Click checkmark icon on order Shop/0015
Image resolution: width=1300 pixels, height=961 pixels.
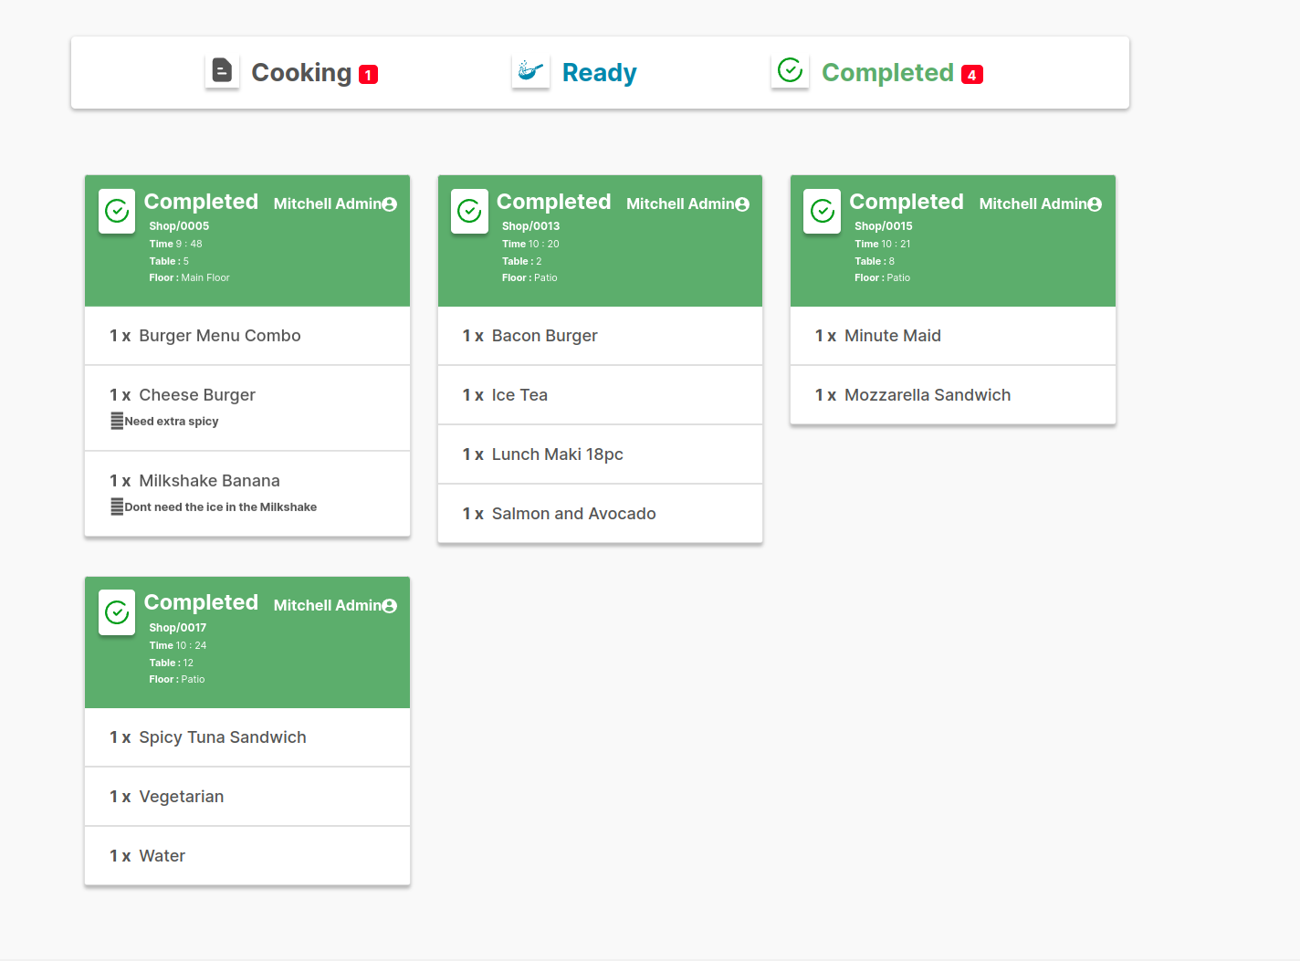[x=823, y=212]
